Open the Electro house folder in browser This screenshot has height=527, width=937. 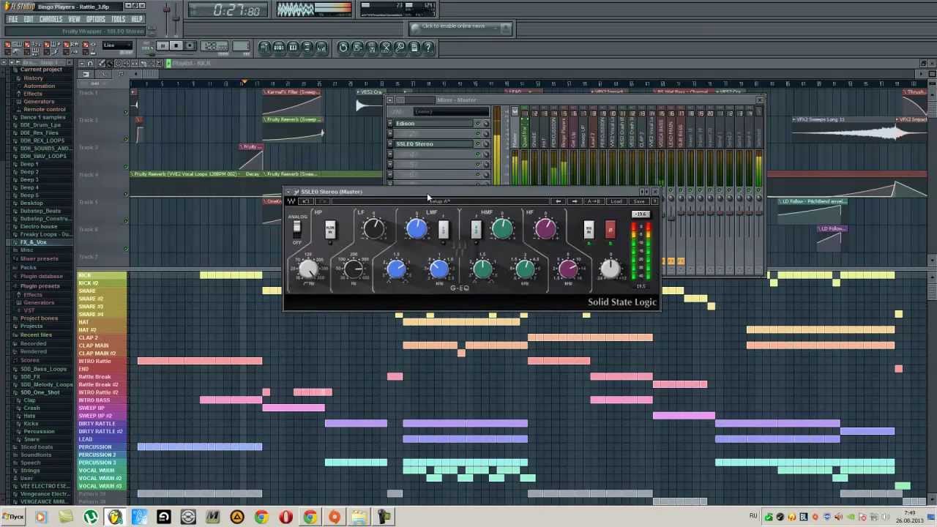click(x=38, y=226)
